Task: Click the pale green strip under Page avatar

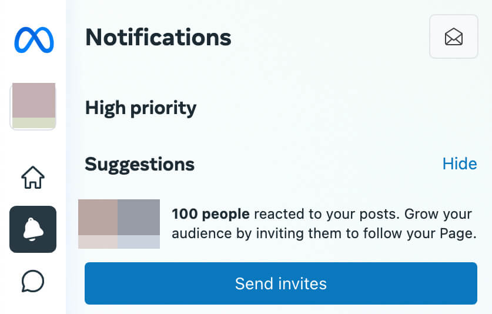Action: 34,123
